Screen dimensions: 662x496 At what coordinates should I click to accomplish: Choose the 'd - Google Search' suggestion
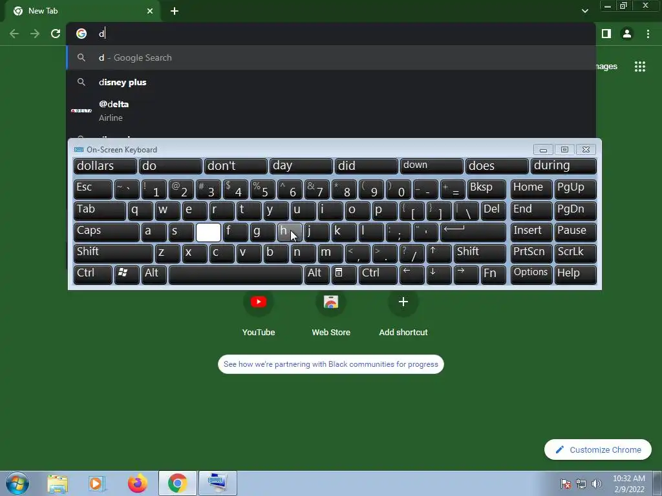click(x=331, y=57)
